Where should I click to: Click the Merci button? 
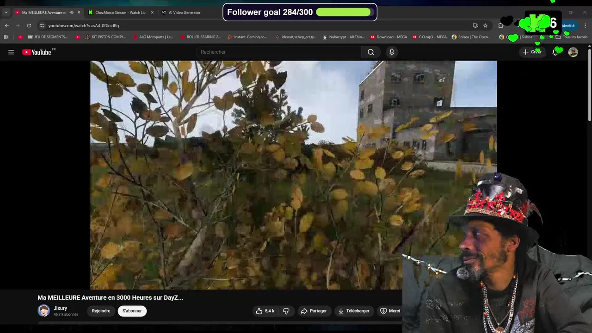point(390,311)
